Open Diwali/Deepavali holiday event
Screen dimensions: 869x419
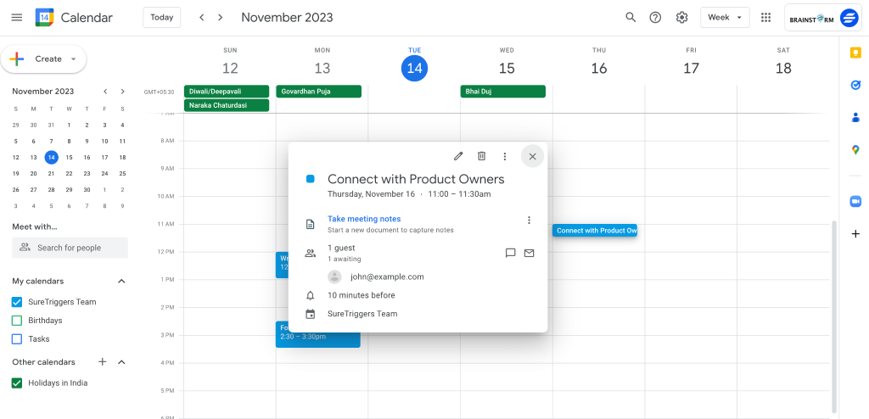click(227, 92)
